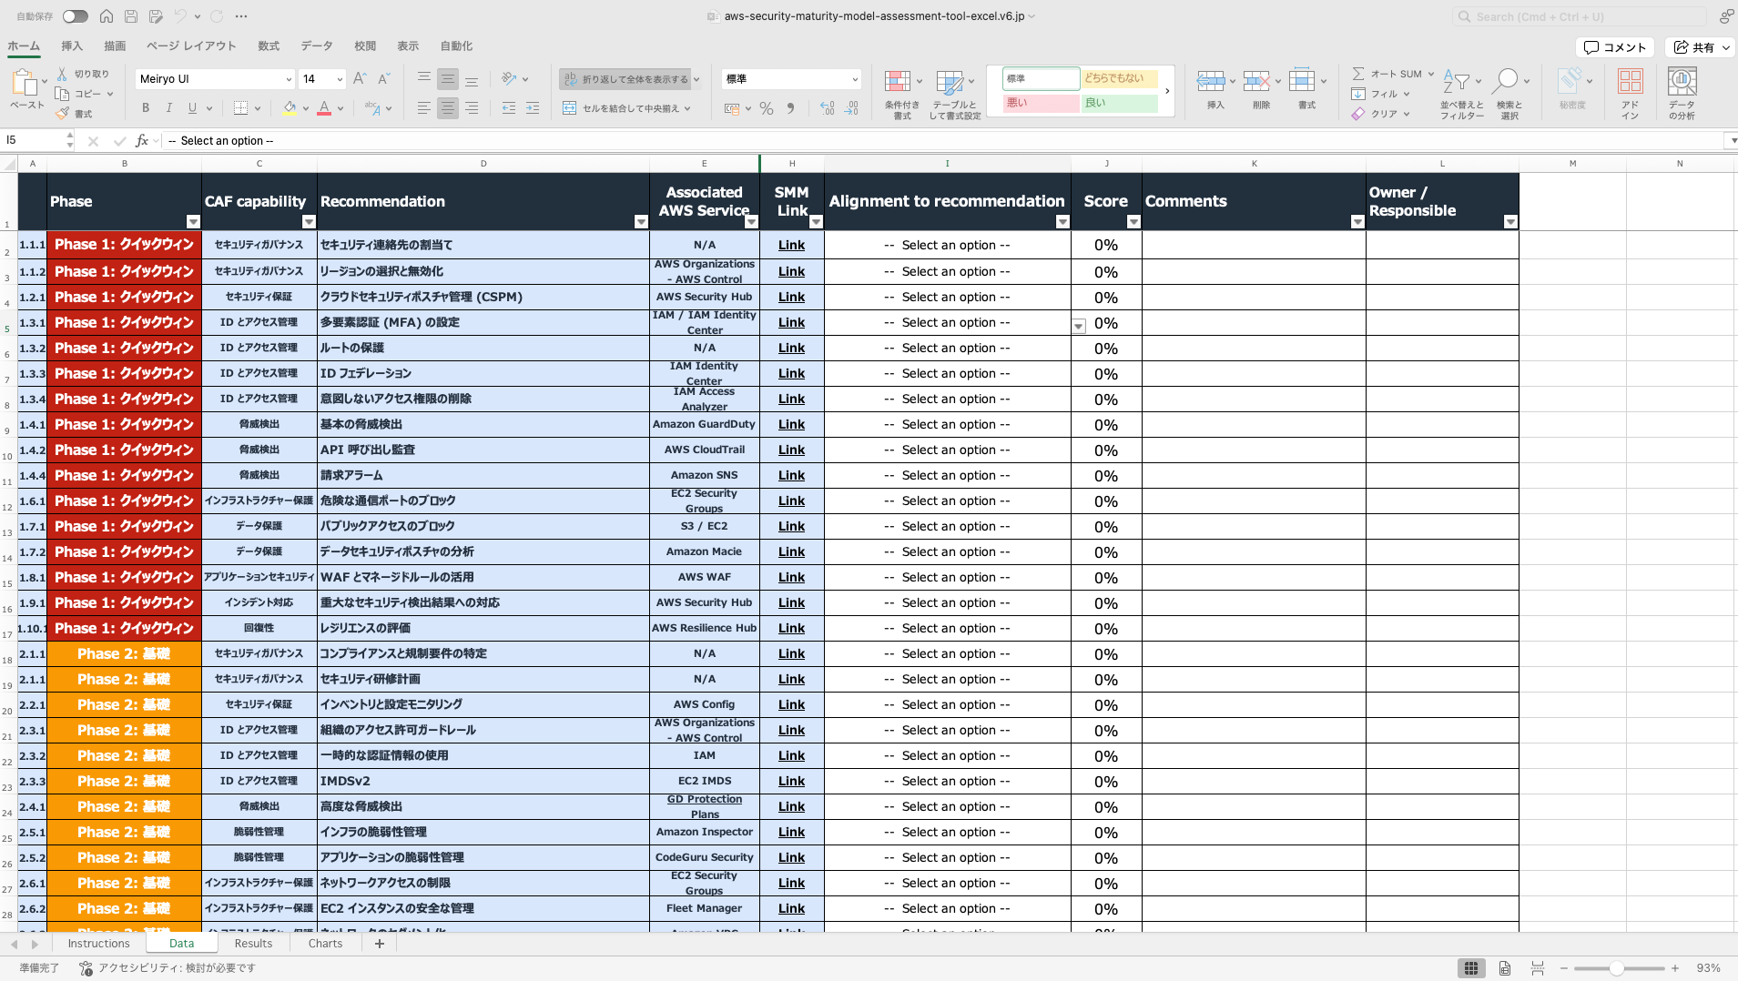Image resolution: width=1738 pixels, height=981 pixels.
Task: Click the Home icon in title bar
Action: click(x=107, y=16)
